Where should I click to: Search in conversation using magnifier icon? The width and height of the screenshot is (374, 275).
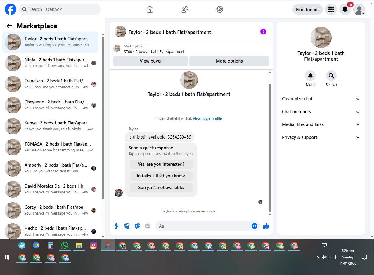pos(331,76)
